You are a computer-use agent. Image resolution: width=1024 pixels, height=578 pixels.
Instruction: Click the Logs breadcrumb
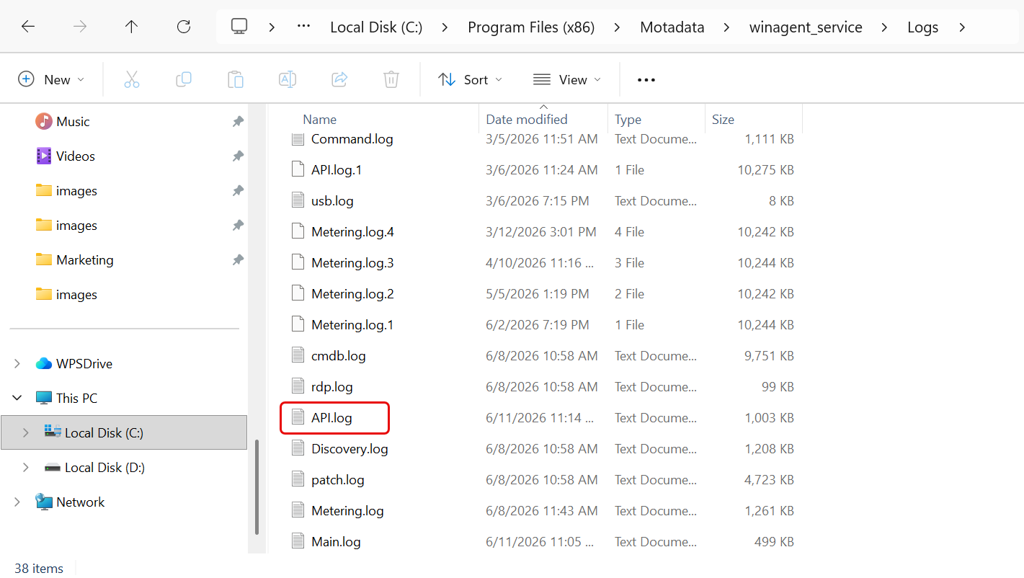point(922,27)
